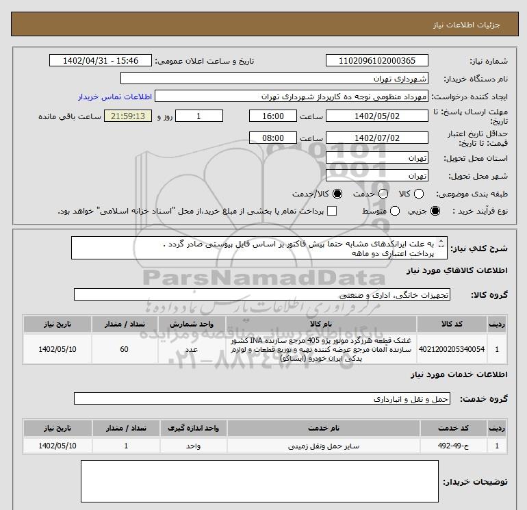The height and width of the screenshot is (510, 527).
Task: Click the scroll arrows in description box
Action: [x=441, y=244]
